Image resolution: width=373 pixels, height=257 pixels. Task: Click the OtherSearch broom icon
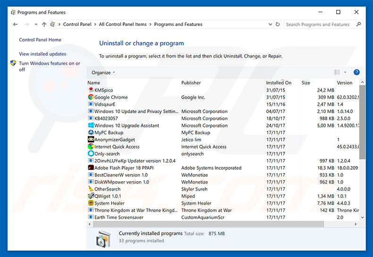pos(91,189)
